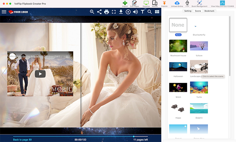Select the Turtle scene thumbnail
Viewport: 236px width, 142px height.
point(199,87)
